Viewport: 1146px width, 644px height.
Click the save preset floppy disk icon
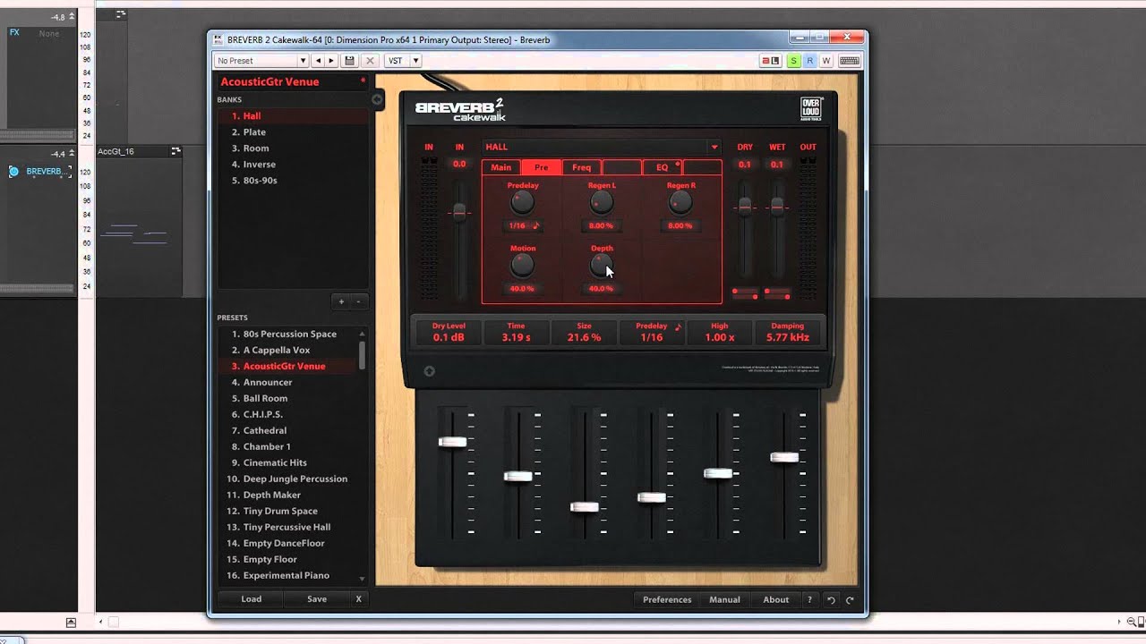click(349, 61)
